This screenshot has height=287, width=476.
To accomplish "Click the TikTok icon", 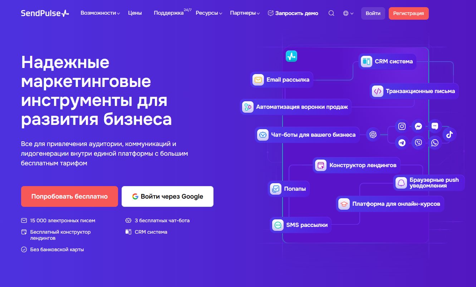I will (x=450, y=134).
